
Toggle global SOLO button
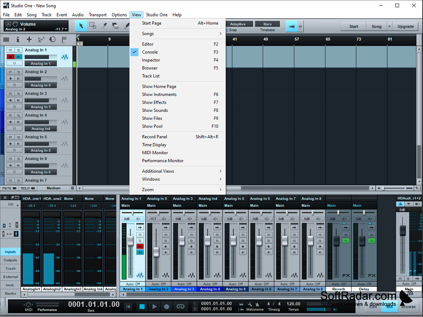[x=28, y=188]
